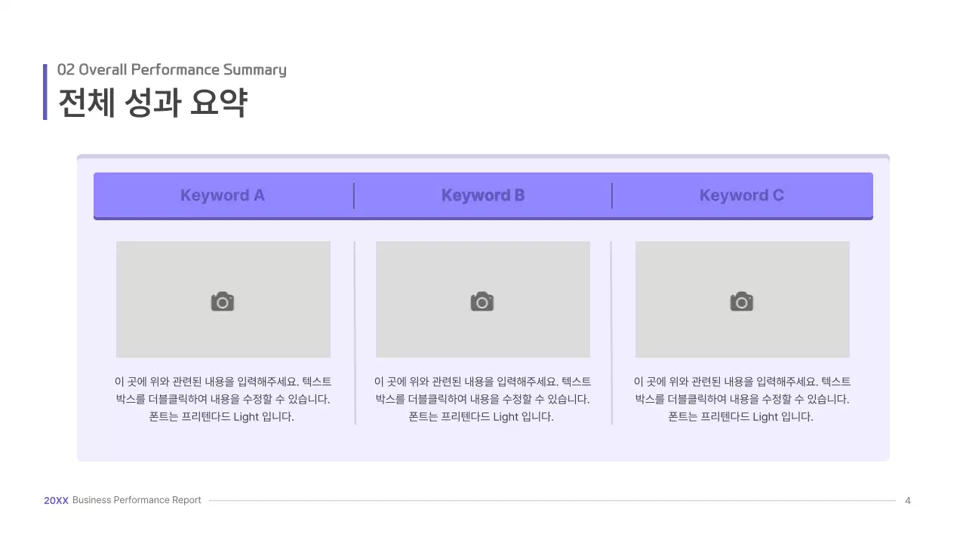Select the Keyword B header tab

pos(483,195)
